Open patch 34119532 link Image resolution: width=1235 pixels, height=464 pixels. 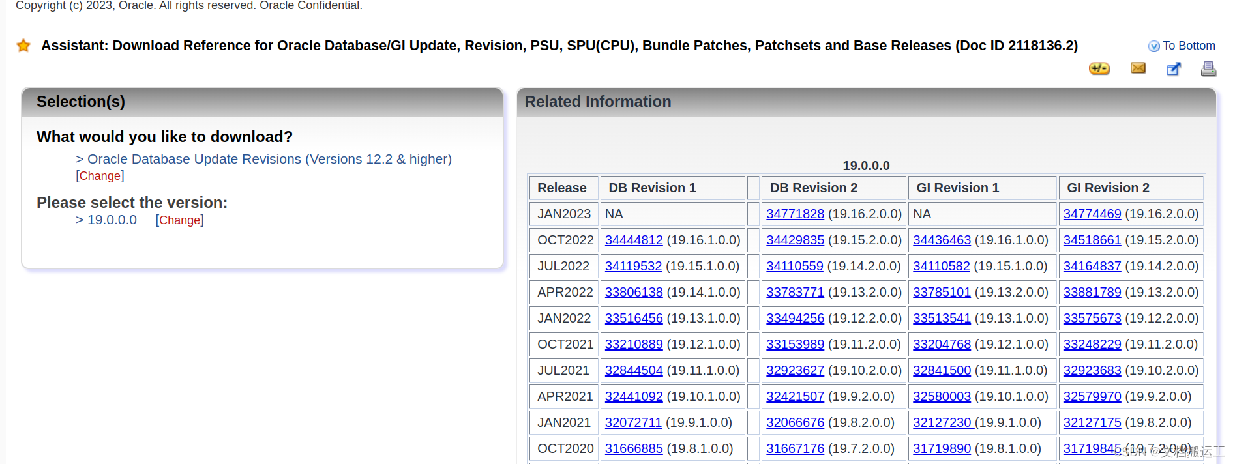click(x=633, y=266)
